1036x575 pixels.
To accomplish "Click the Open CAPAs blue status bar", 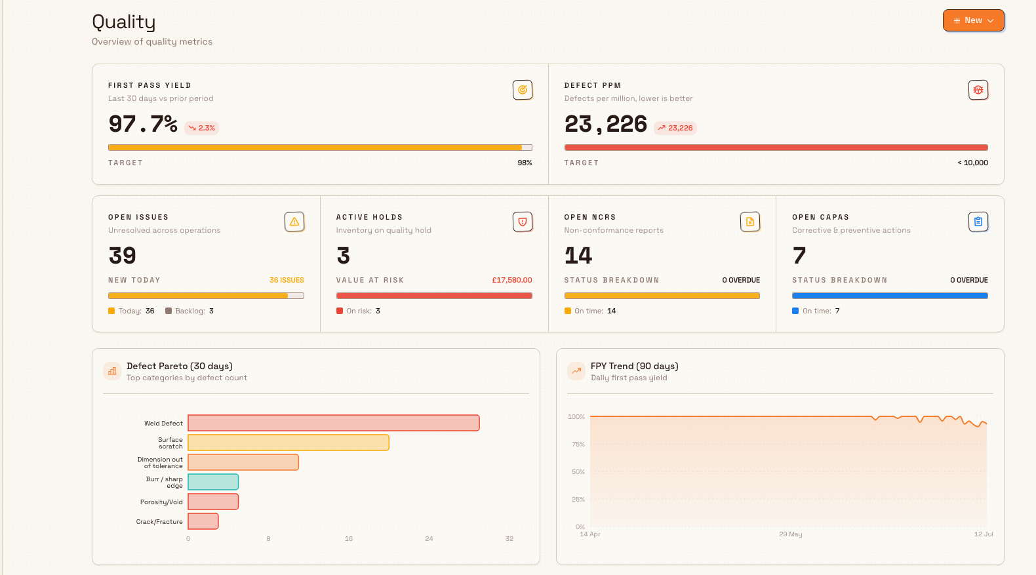I will pos(890,296).
